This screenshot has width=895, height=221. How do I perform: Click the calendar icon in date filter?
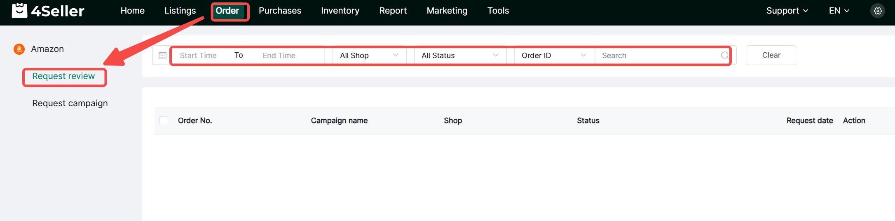(x=162, y=56)
